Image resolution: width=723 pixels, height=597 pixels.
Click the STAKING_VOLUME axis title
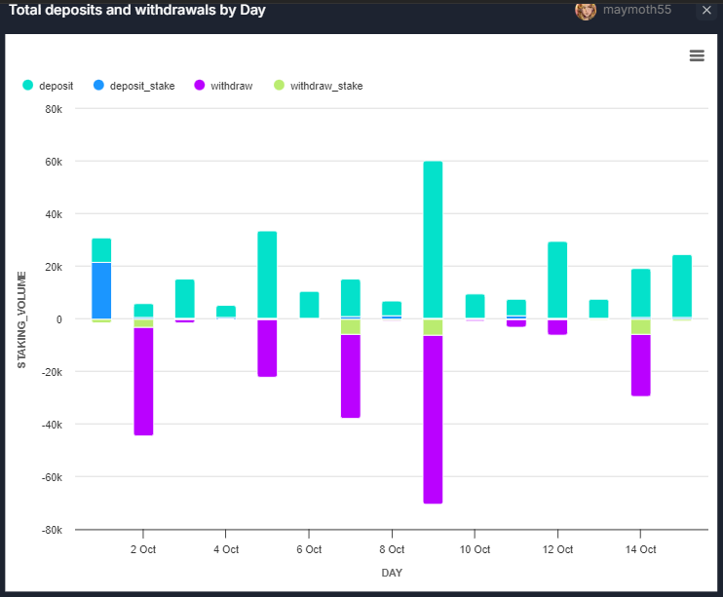coord(21,320)
